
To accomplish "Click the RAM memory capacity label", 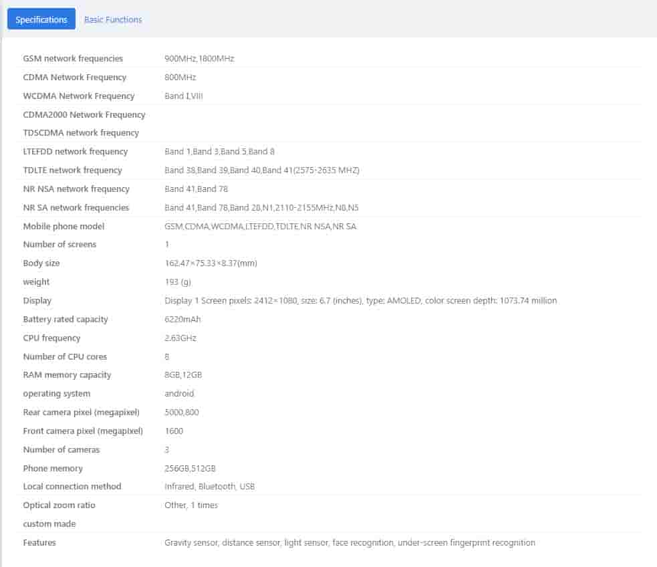I will pos(67,375).
